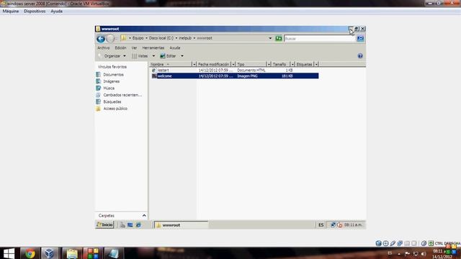The image size is (461, 259).
Task: Click the ES language indicator in guest
Action: (321, 225)
